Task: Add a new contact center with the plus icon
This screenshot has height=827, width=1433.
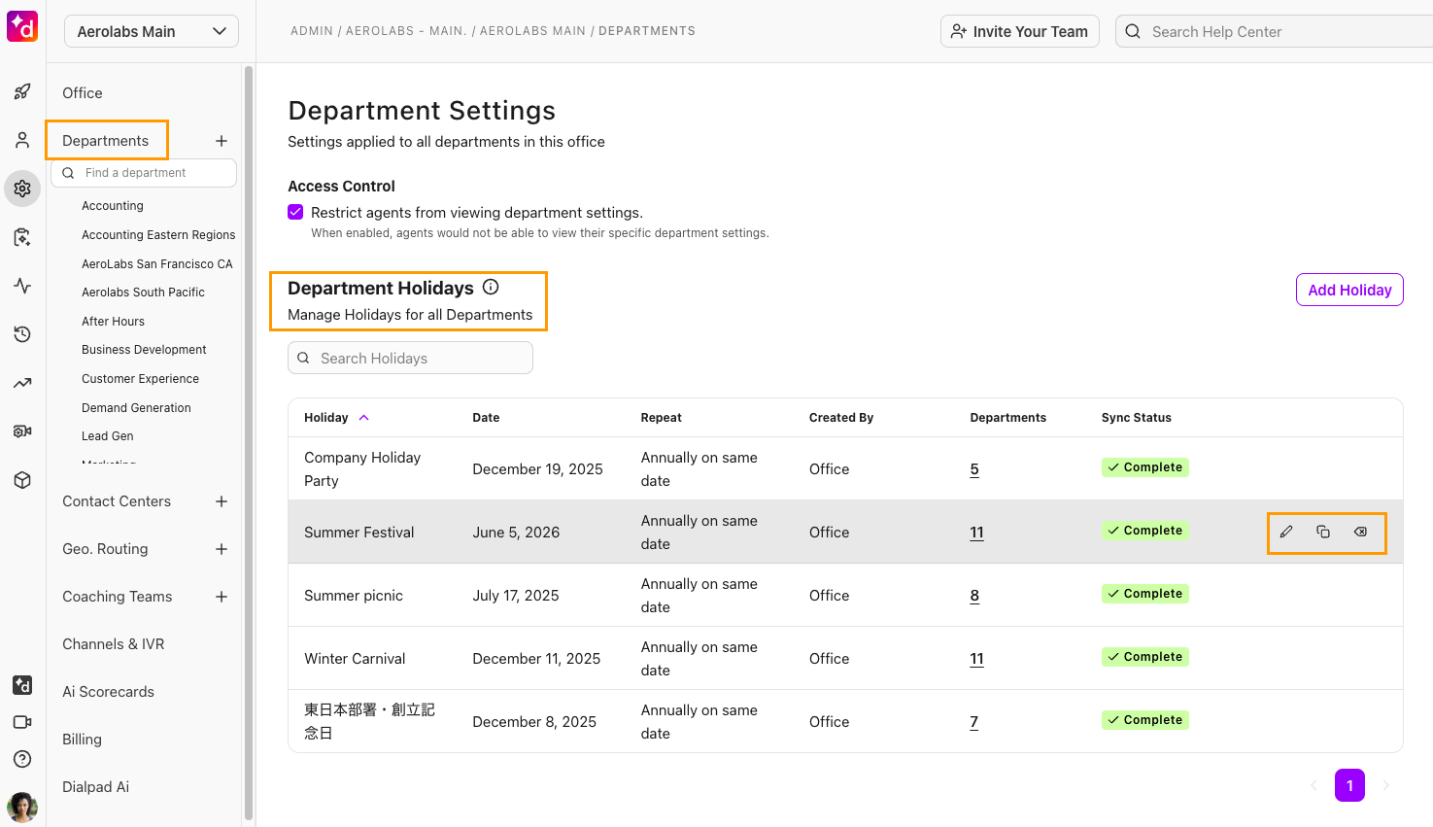Action: (x=222, y=501)
